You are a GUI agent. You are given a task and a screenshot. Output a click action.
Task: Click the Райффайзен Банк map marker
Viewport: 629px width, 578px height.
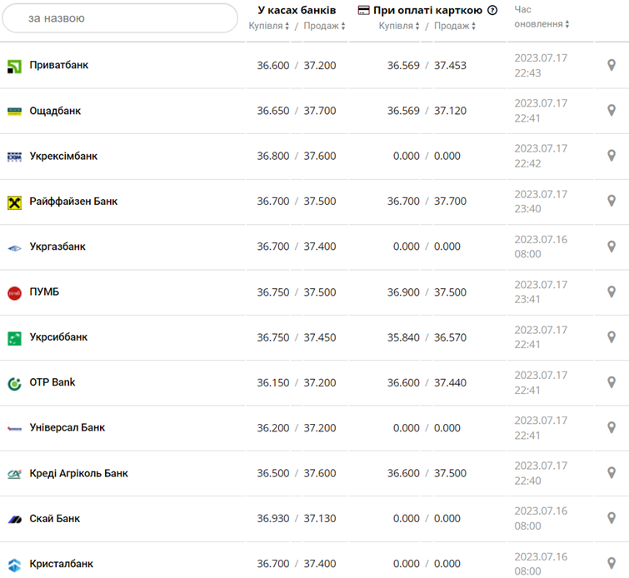click(x=611, y=201)
